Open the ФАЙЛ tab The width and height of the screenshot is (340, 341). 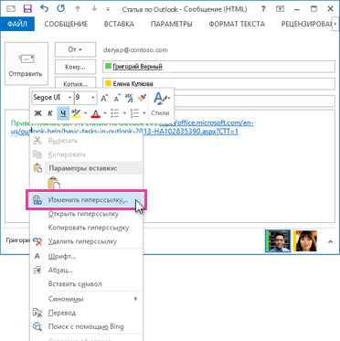click(17, 24)
